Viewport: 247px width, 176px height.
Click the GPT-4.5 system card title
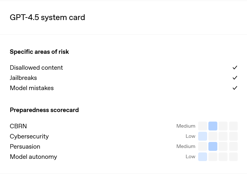[48, 17]
